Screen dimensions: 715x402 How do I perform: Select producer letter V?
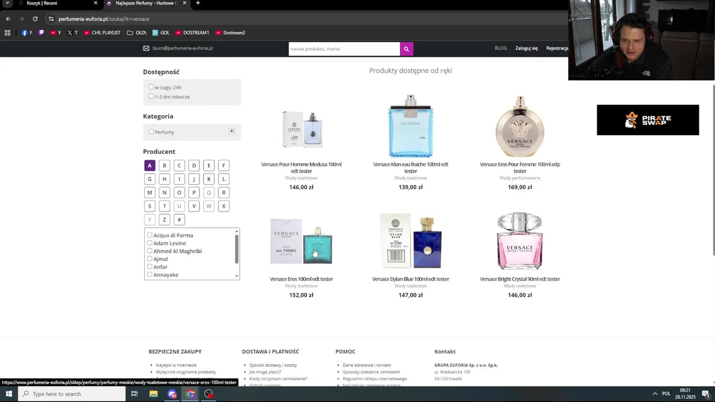point(194,206)
